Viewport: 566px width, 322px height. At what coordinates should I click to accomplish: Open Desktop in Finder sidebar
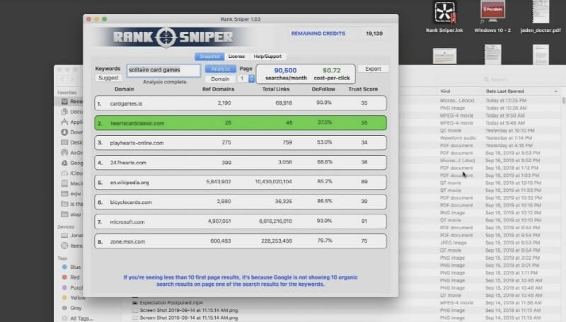[71, 142]
